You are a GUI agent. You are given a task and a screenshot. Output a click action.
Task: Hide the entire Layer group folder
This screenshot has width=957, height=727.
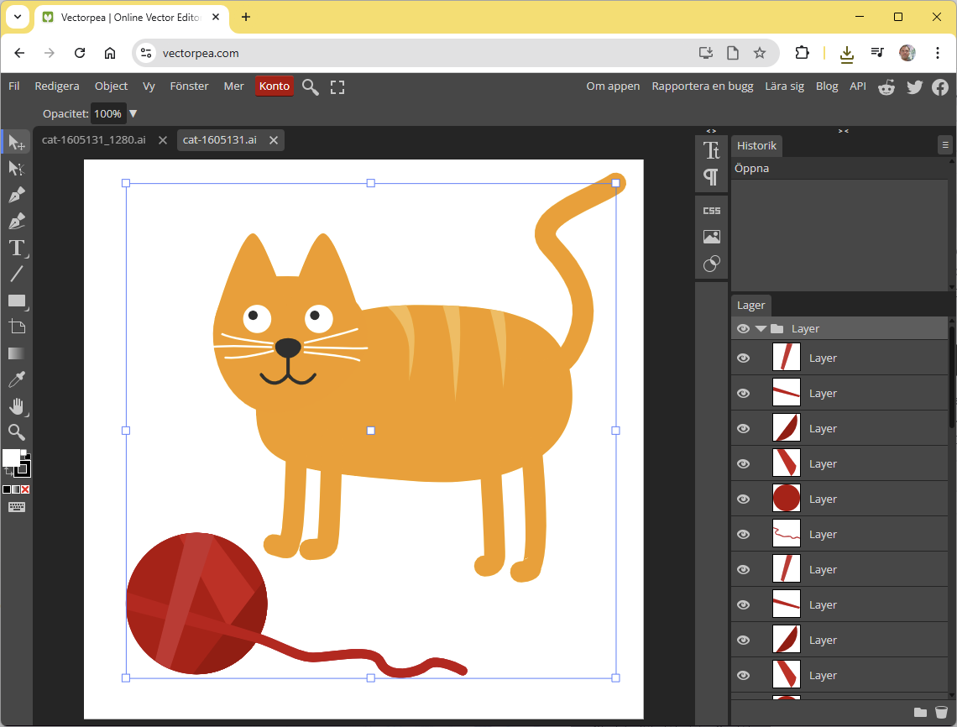743,328
